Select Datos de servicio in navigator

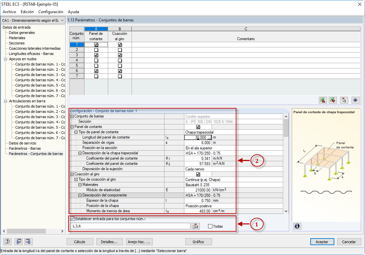[x=22, y=143]
